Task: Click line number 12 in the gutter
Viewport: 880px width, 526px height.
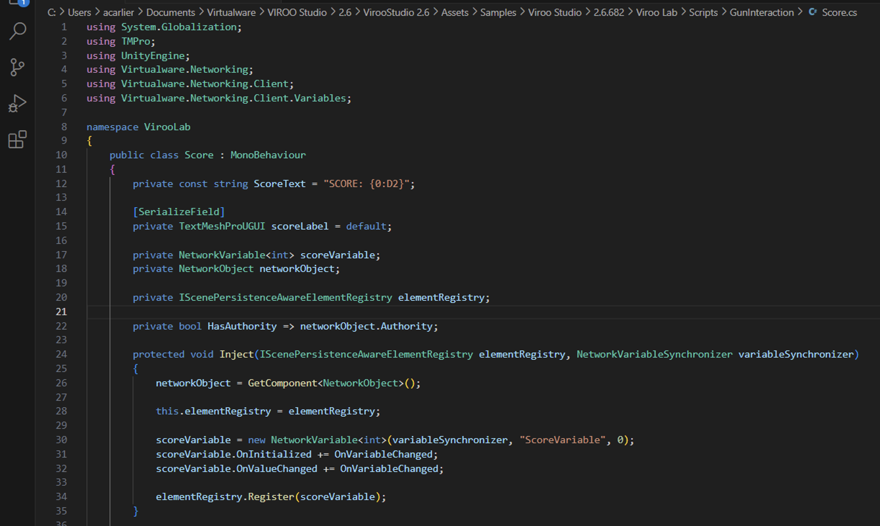Action: [61, 183]
